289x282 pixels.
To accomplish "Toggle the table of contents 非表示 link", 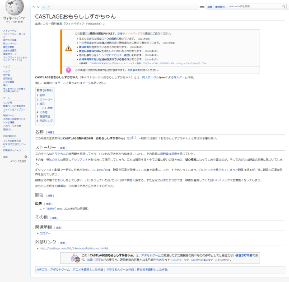I will 48,90.
